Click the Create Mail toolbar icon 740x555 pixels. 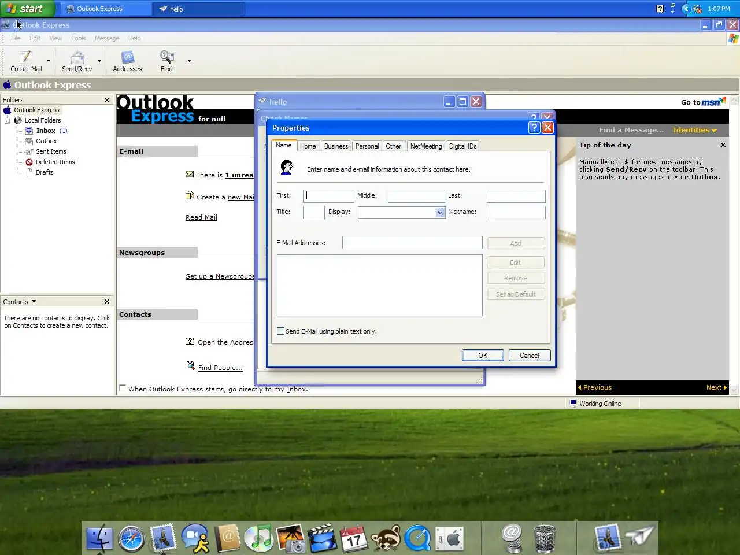tap(26, 61)
